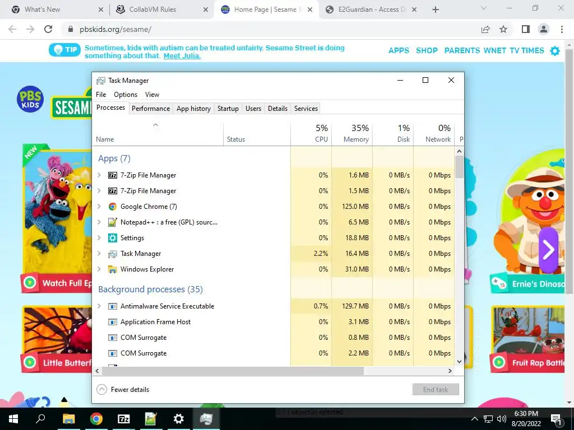The height and width of the screenshot is (430, 574).
Task: Open Windows Start menu
Action: [x=13, y=419]
